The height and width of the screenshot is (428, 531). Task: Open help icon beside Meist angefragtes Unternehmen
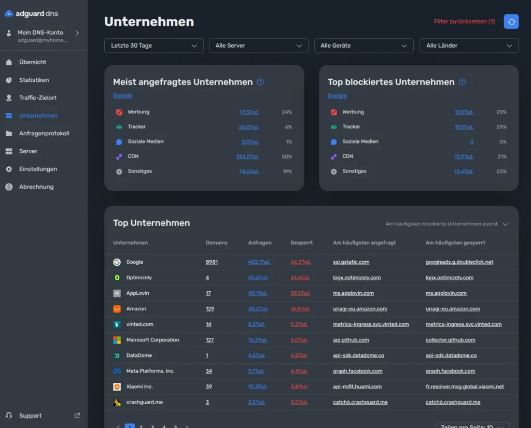260,82
